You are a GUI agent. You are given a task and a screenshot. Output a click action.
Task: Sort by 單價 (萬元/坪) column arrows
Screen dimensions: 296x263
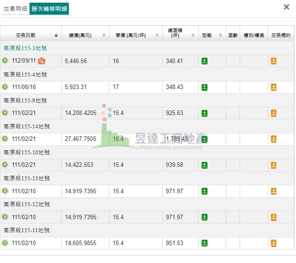tap(157, 35)
